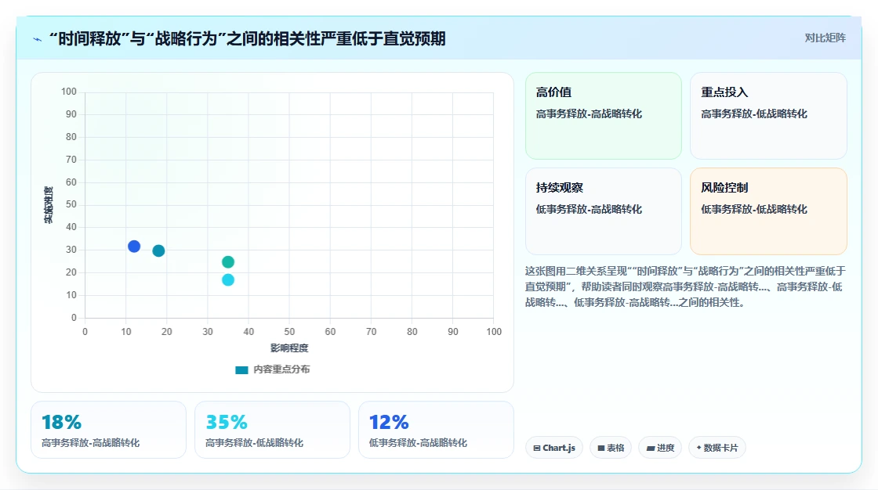Toggle the 内容重点分布 legend item

pos(273,369)
